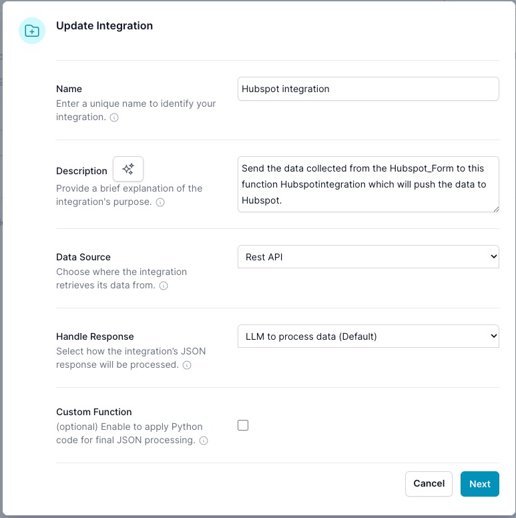Click the Handle Response label text
The height and width of the screenshot is (518, 516).
[95, 336]
